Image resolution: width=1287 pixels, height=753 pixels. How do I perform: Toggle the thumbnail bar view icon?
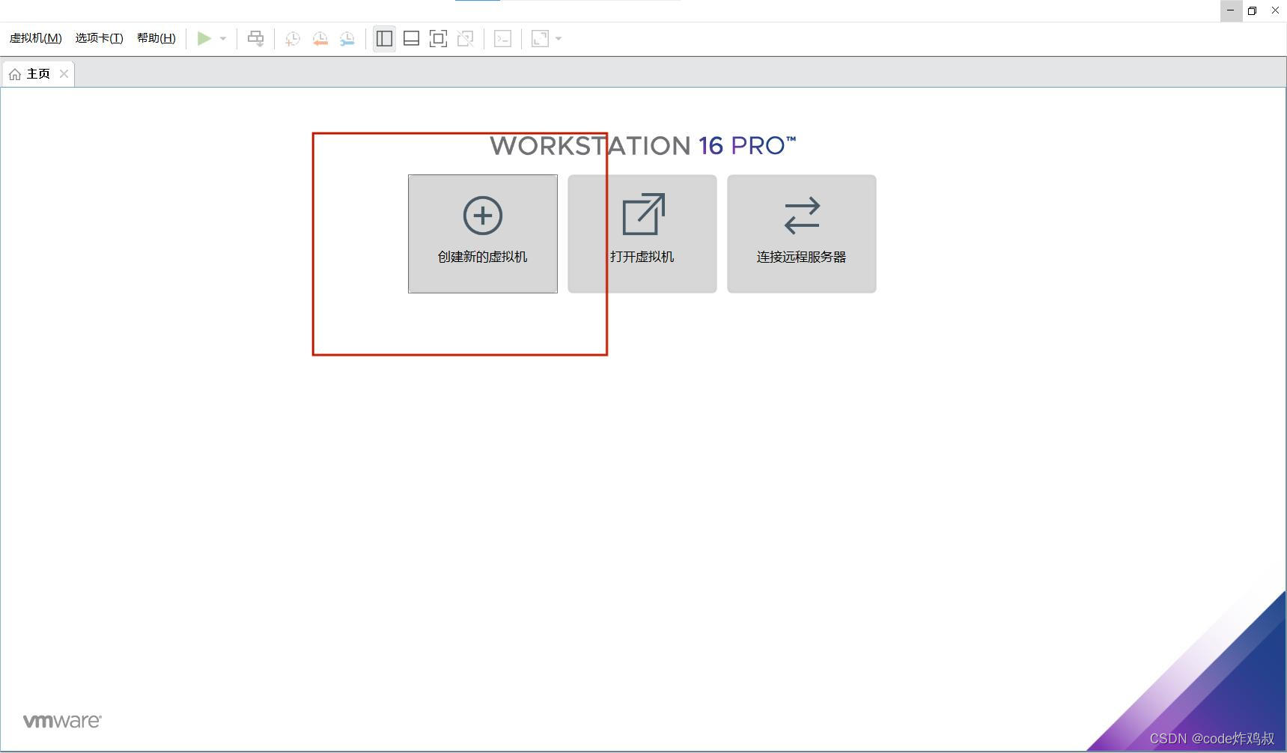pyautogui.click(x=411, y=38)
